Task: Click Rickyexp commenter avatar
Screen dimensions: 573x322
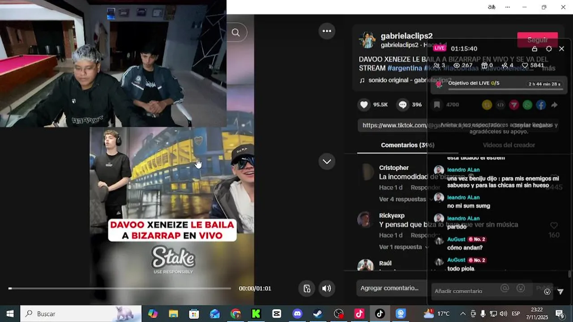Action: (365, 220)
